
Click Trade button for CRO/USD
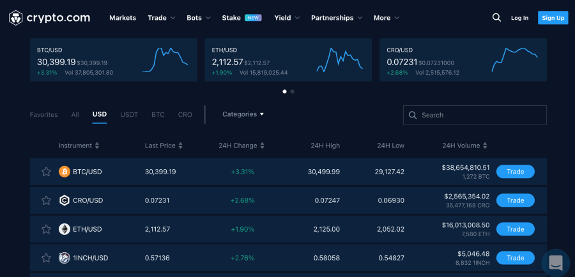[x=515, y=200]
